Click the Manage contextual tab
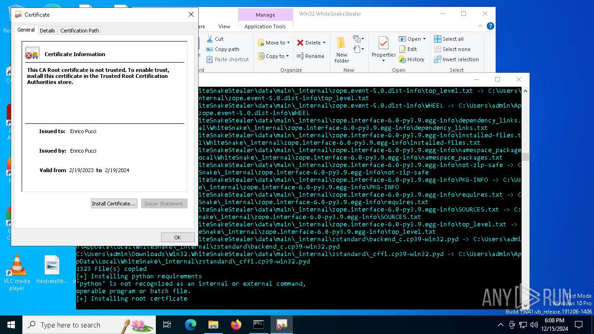594x334 pixels. coord(265,15)
